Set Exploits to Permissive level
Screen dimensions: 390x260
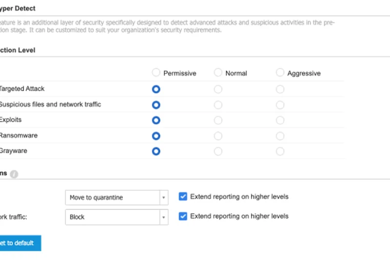156,120
